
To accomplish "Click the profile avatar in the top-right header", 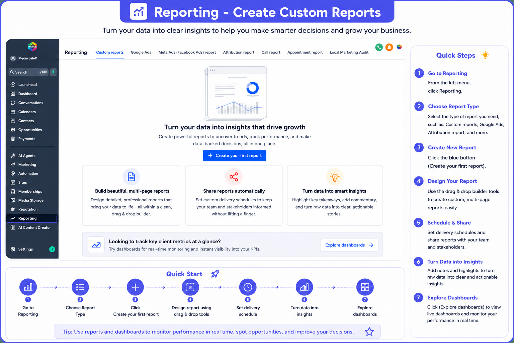I will tap(399, 47).
